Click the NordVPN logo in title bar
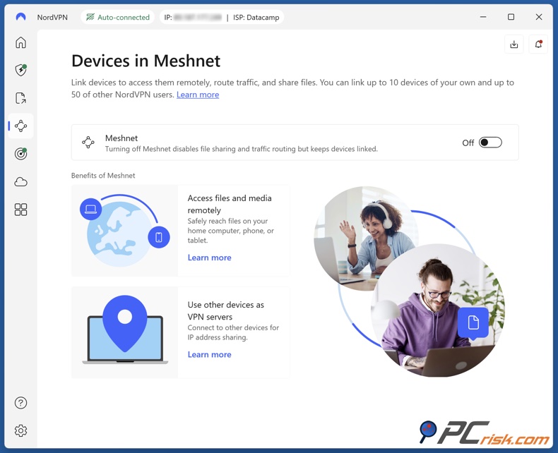Viewport: 558px width, 453px height. point(20,17)
